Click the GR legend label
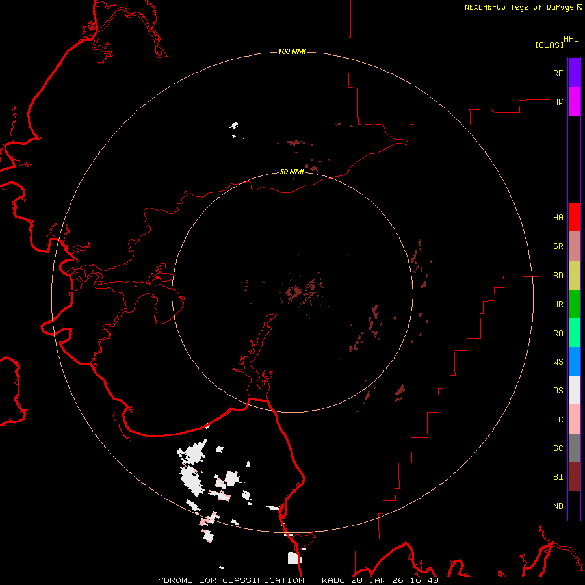This screenshot has width=585, height=585. tap(558, 246)
